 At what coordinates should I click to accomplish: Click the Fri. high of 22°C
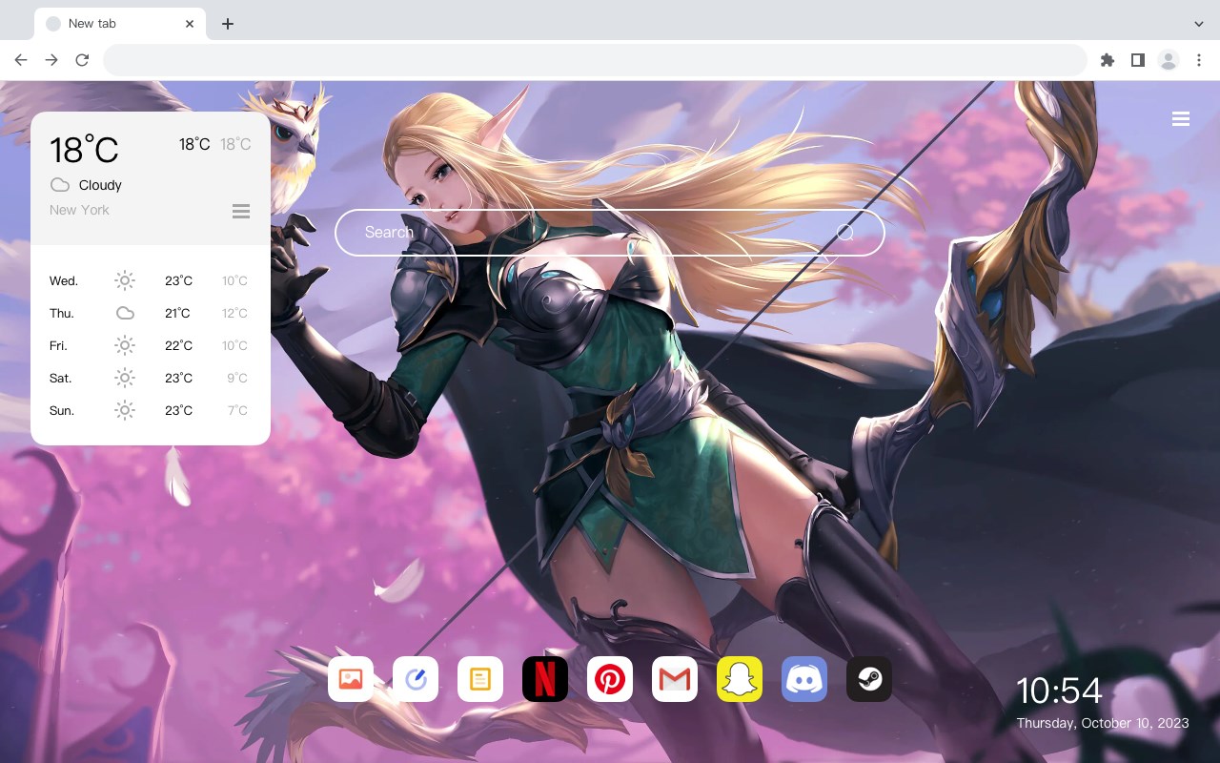pyautogui.click(x=178, y=345)
